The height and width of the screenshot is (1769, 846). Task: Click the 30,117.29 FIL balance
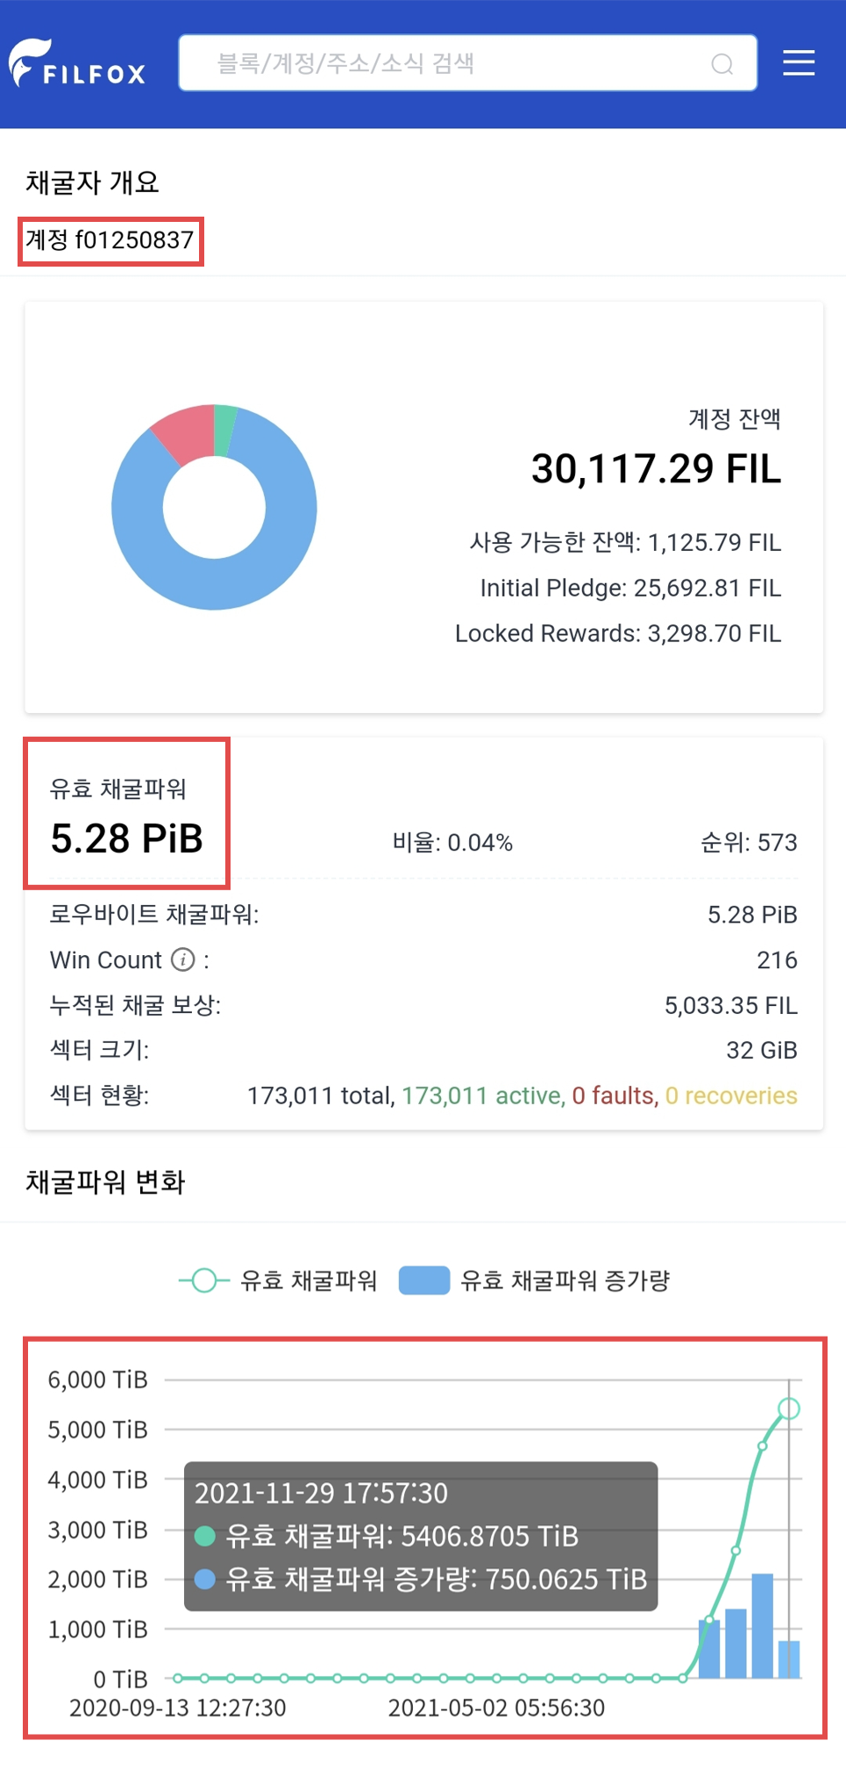656,467
